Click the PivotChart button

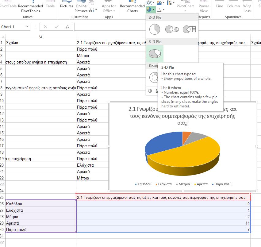(x=185, y=6)
